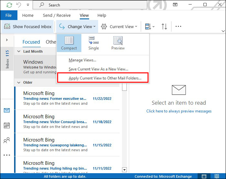This screenshot has width=226, height=179.
Task: Click the Normal view status bar icon
Action: pyautogui.click(x=204, y=176)
